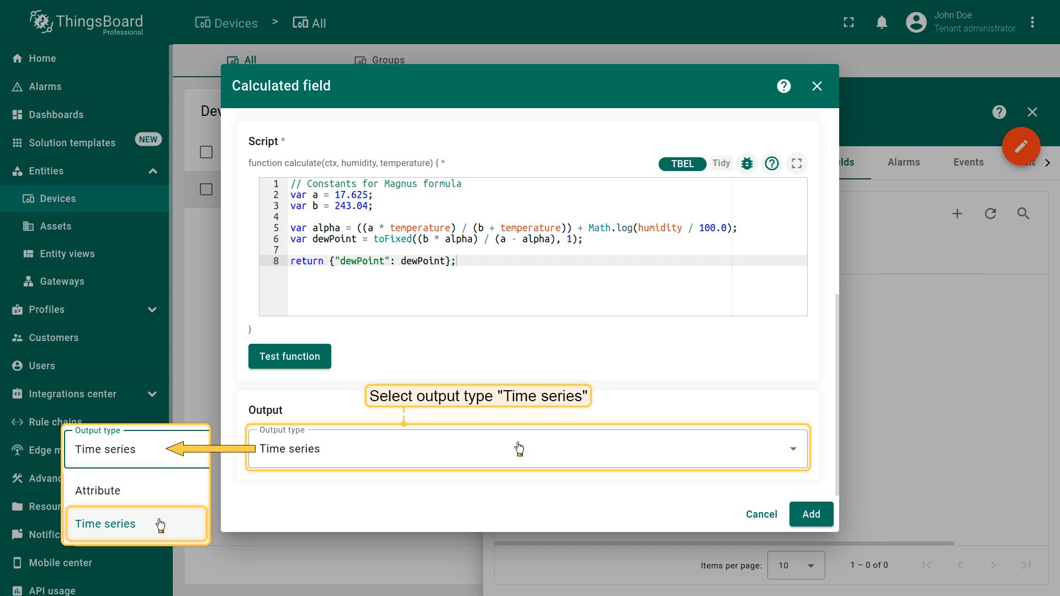Open Dashboards in the sidebar menu
This screenshot has height=596, width=1060.
tap(56, 115)
